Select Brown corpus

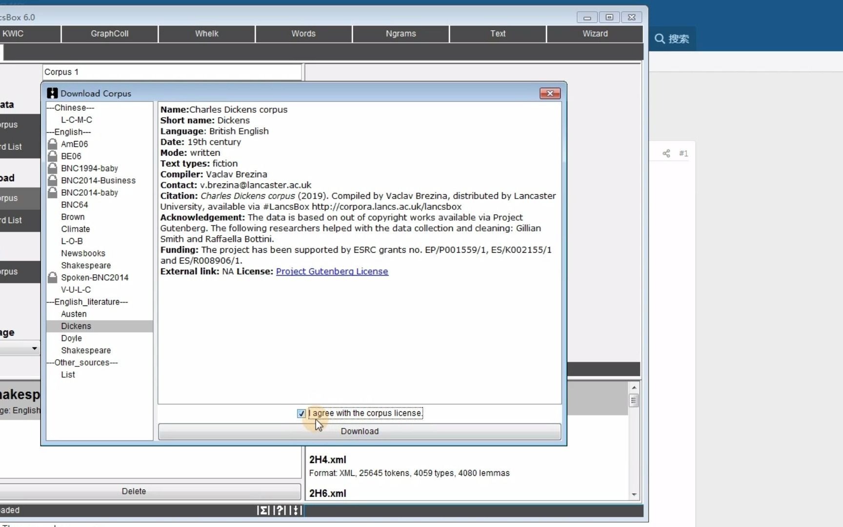[73, 217]
